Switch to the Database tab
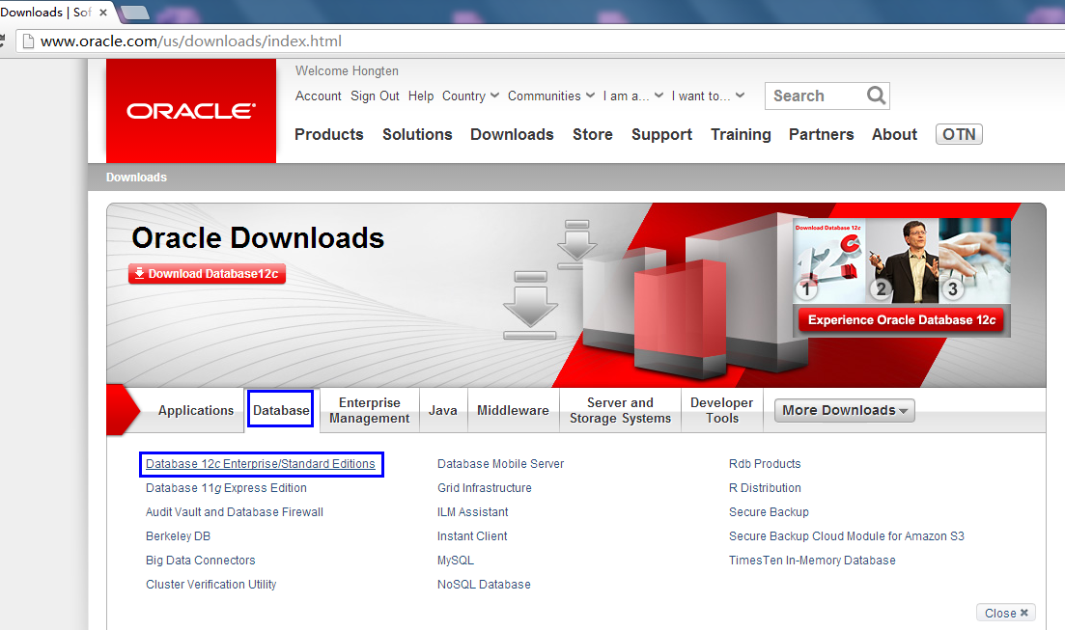This screenshot has width=1065, height=630. (280, 410)
